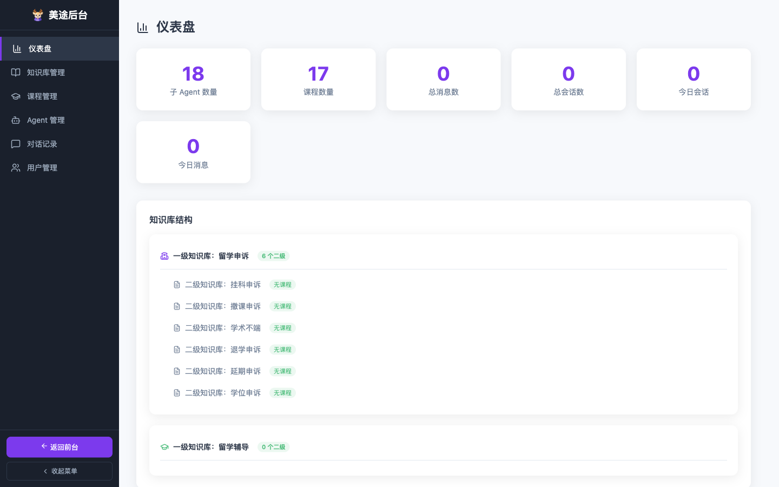Click the robot icon for Agent 管理

coord(16,120)
